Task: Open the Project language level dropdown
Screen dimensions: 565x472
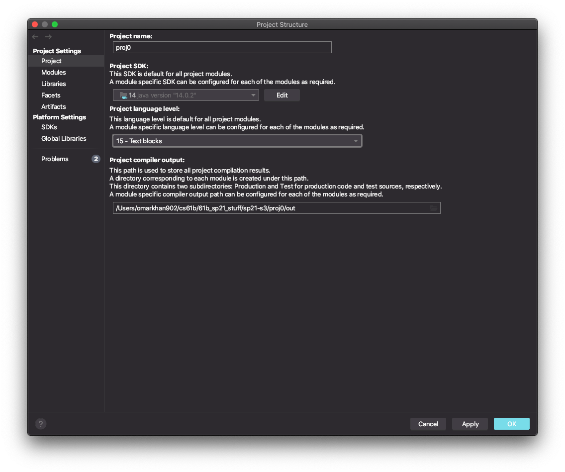Action: pos(237,141)
